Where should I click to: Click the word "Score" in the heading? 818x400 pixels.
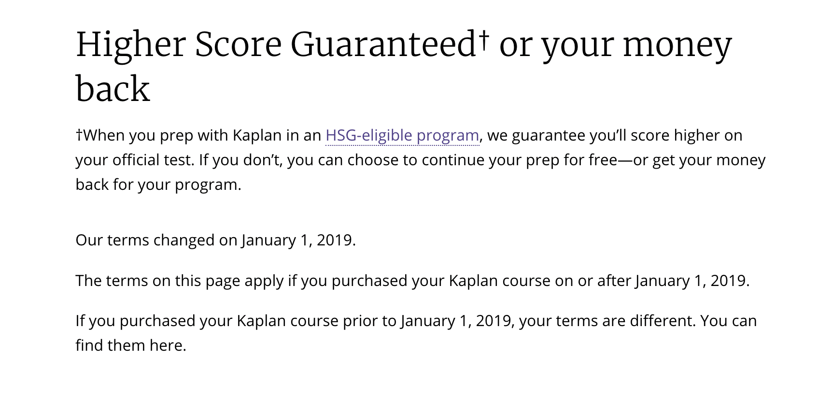(238, 44)
